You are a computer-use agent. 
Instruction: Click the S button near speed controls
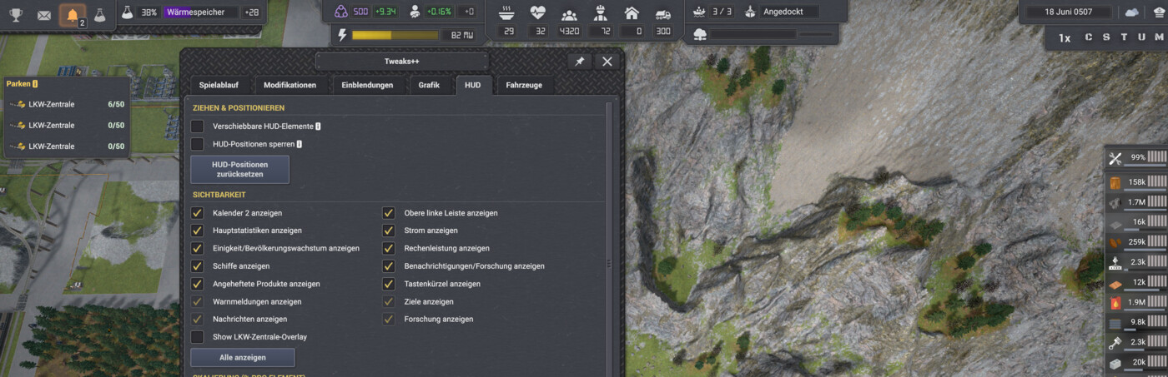pos(1106,37)
